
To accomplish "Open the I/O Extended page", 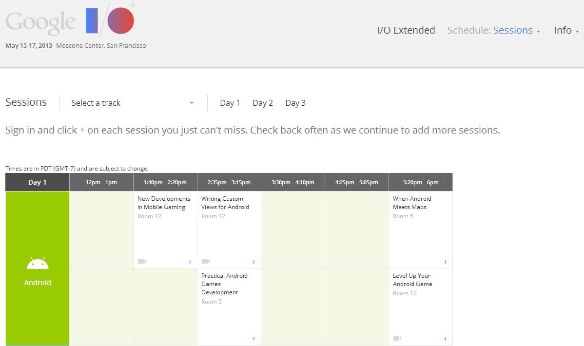I will point(406,30).
